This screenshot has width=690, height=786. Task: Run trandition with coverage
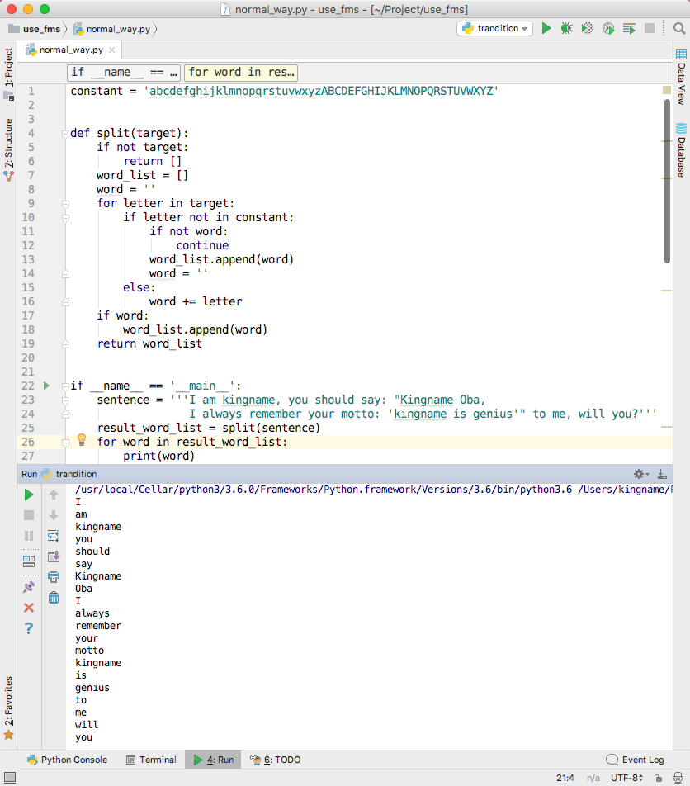588,29
